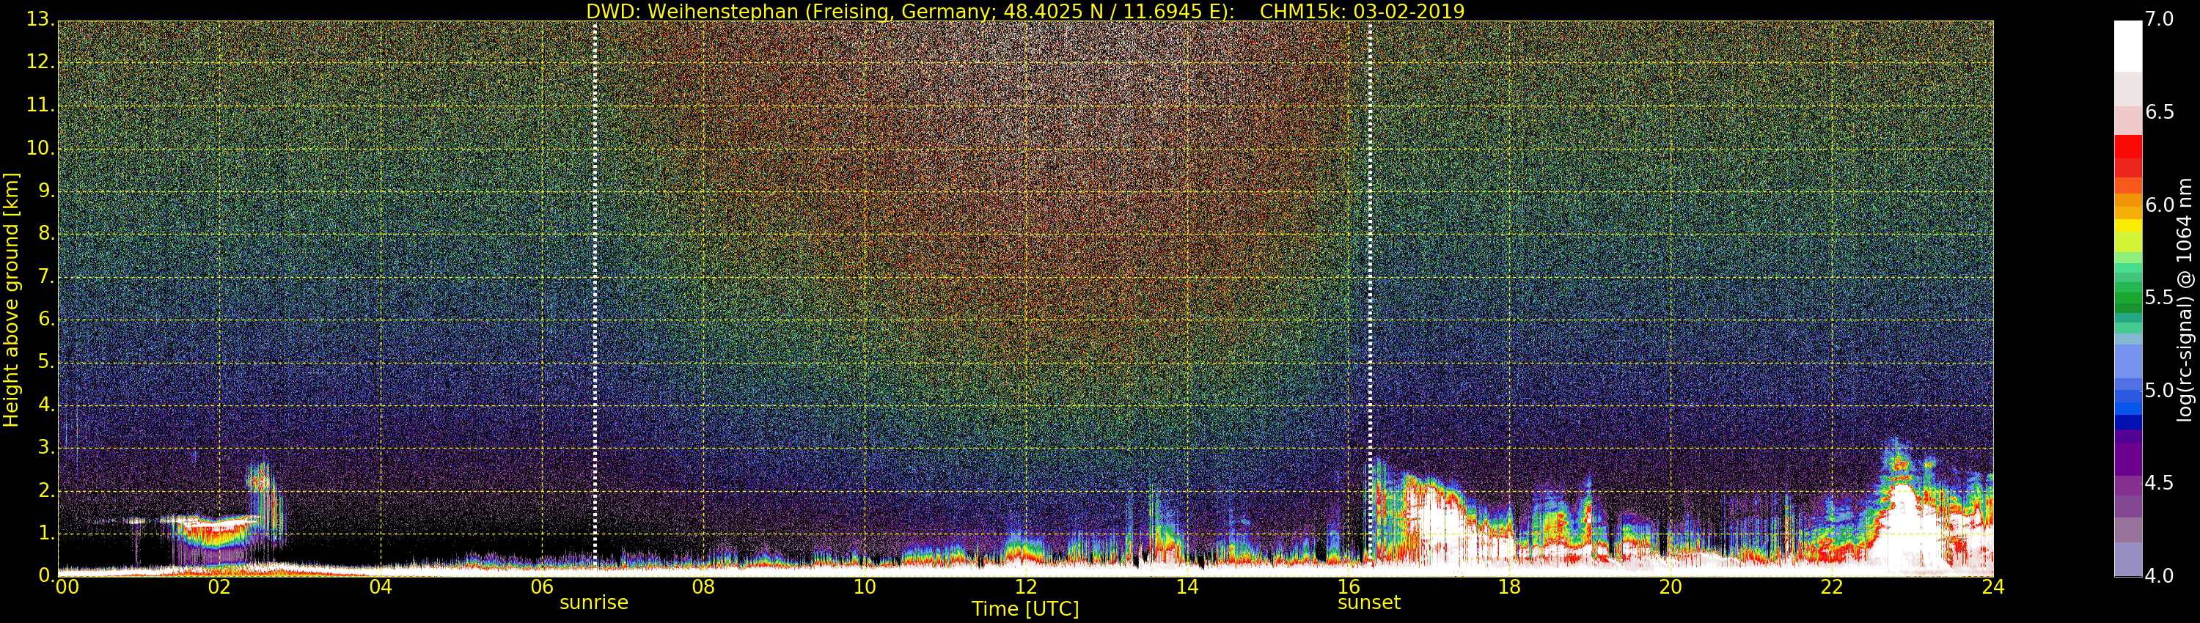Click the "Height above ground [km]" axis label
The height and width of the screenshot is (623, 2200).
coord(11,300)
